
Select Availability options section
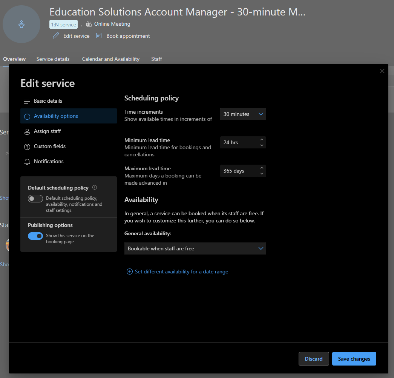coord(69,116)
